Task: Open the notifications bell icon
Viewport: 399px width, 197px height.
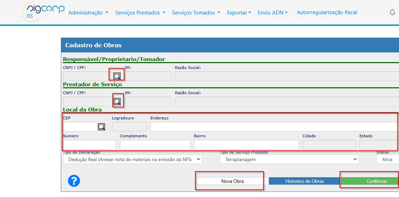Action: (x=392, y=12)
